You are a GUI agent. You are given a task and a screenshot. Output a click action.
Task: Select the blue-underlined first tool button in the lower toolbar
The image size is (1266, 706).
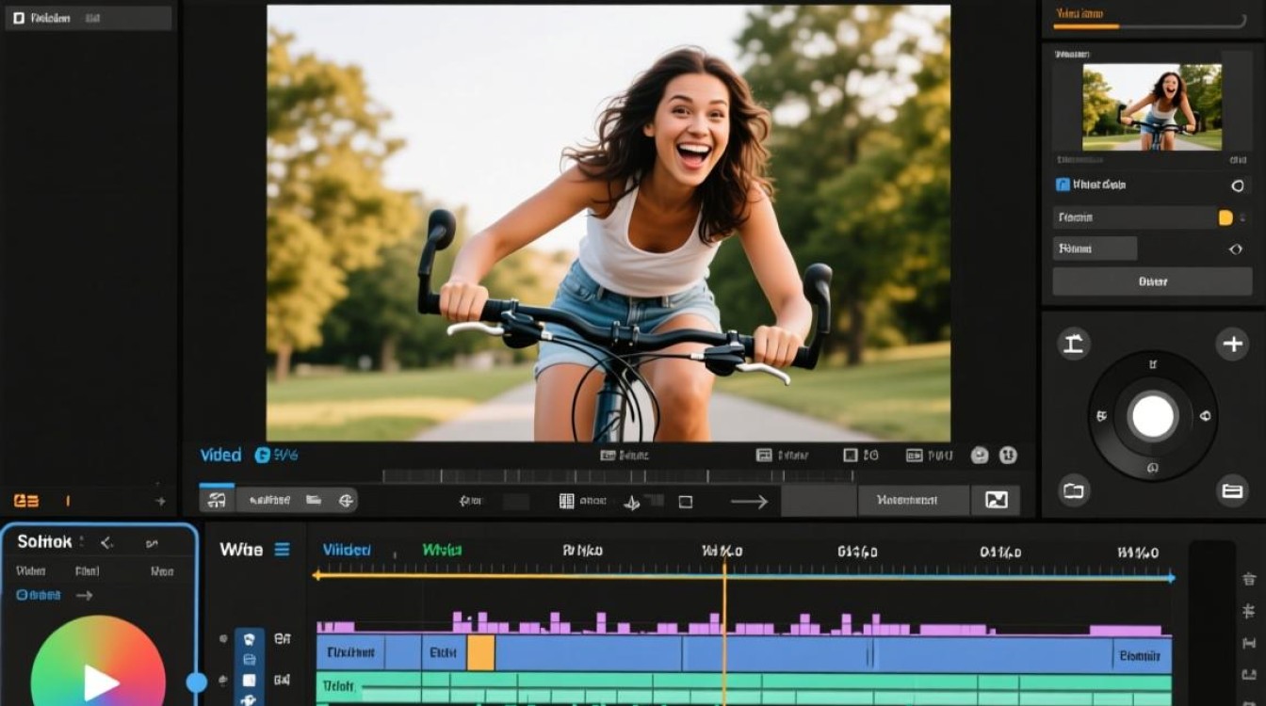[x=217, y=500]
